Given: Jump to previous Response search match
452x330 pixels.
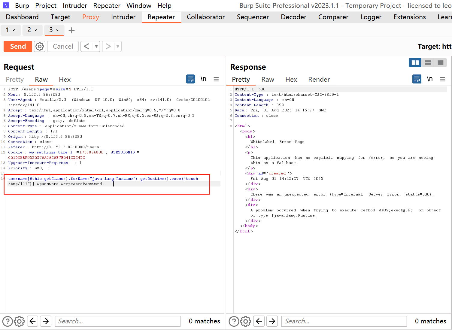Looking at the screenshot, I should 259,321.
